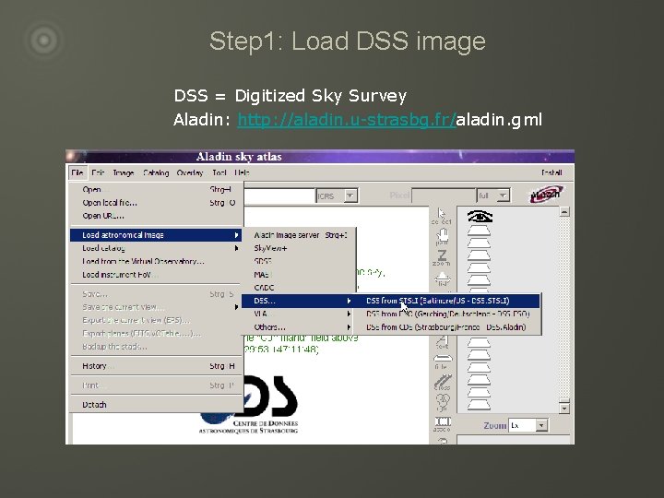Select the 'select' pointer tool
The image size is (664, 498).
(x=441, y=216)
